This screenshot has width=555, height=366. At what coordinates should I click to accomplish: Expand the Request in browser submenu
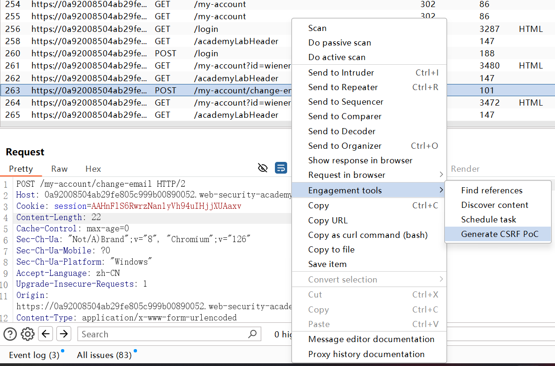point(441,175)
